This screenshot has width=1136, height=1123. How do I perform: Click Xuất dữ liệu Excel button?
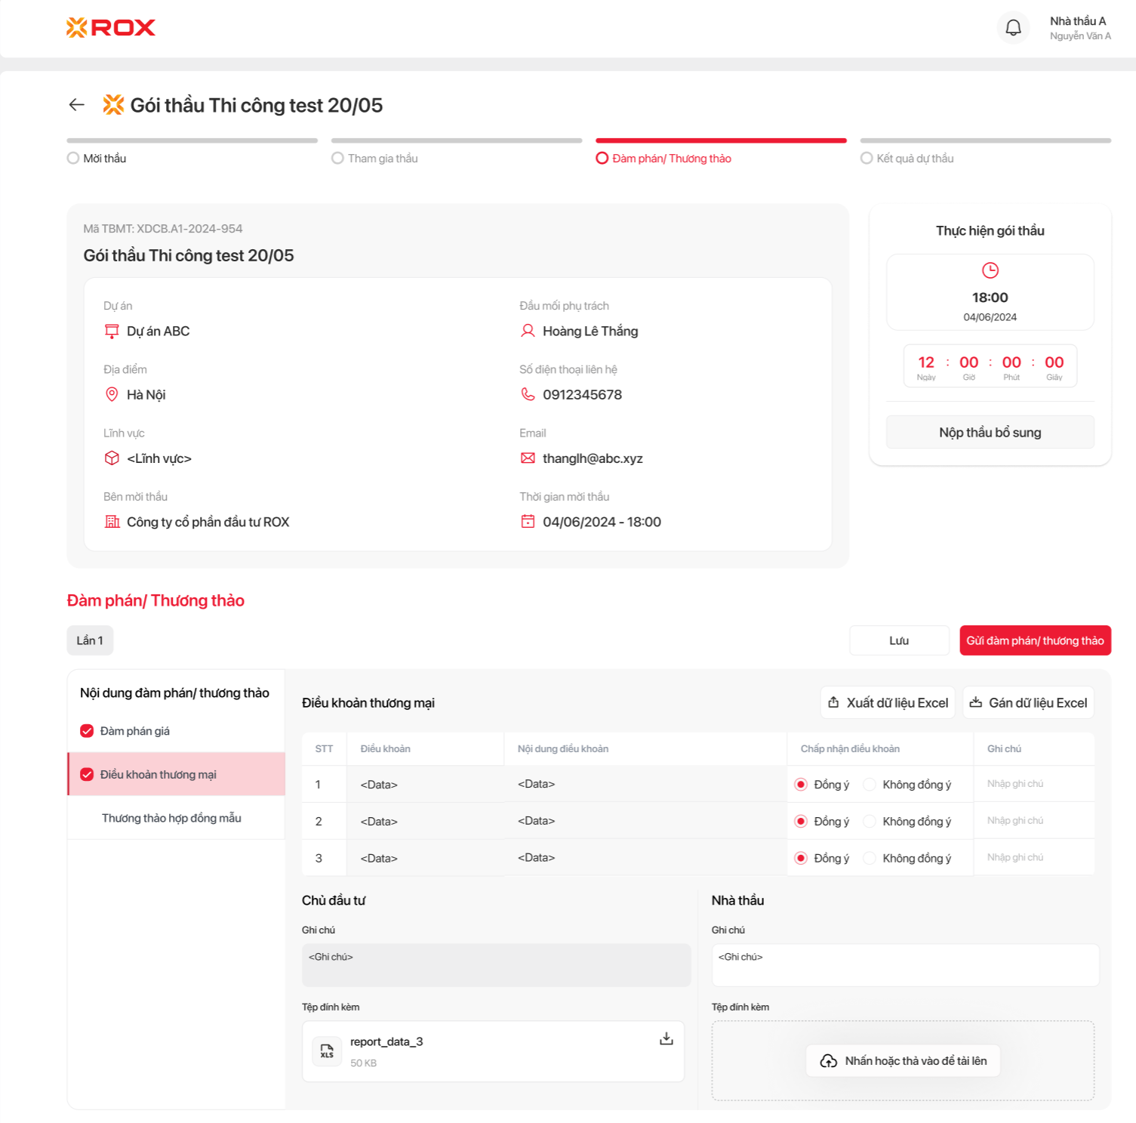click(888, 703)
